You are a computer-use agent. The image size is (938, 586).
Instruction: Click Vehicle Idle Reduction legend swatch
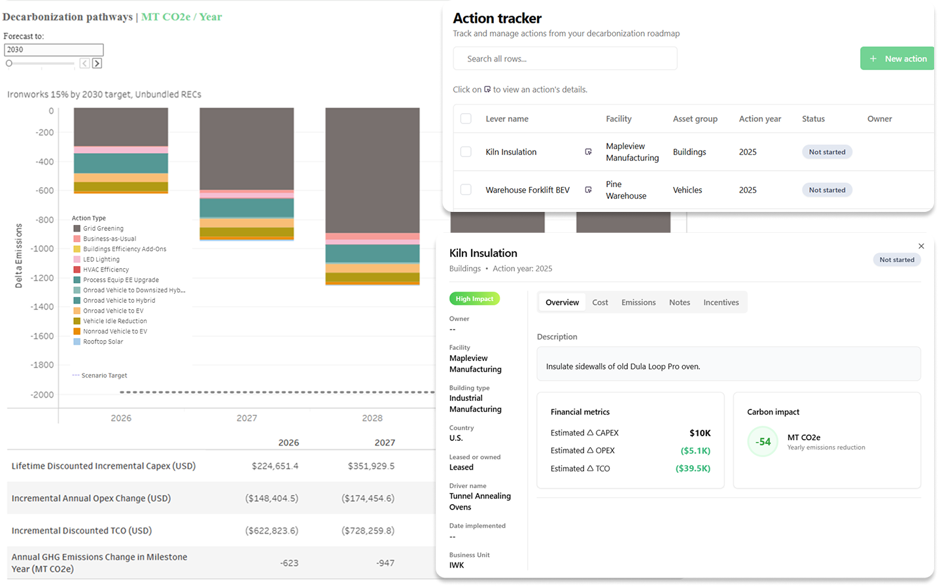click(x=77, y=321)
